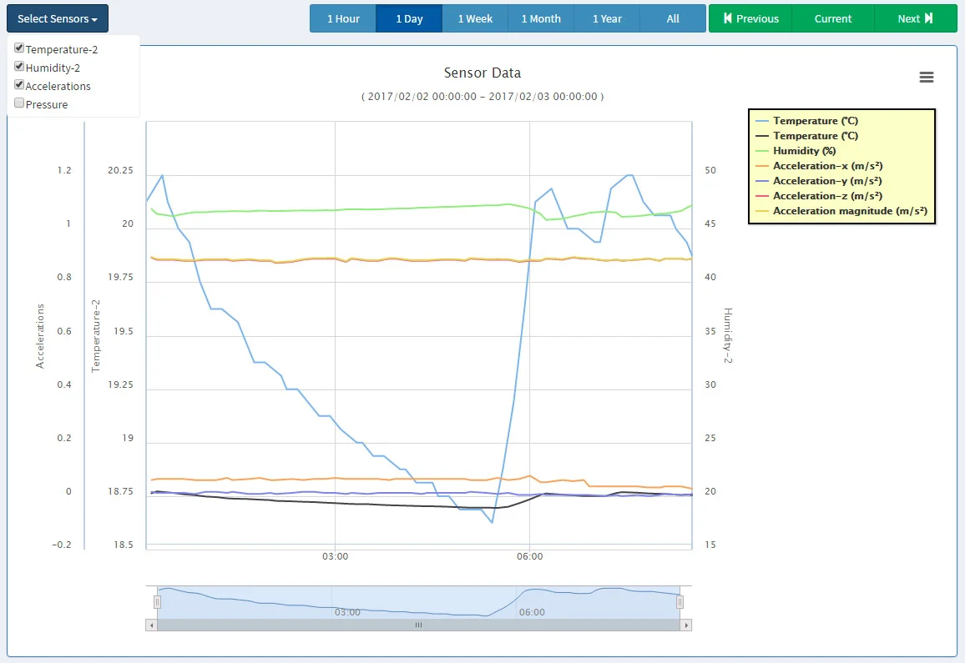Go to the Previous time period
Image resolution: width=965 pixels, height=663 pixels.
(750, 18)
